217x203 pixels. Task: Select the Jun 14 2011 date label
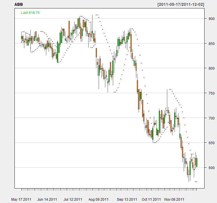[x=47, y=200]
